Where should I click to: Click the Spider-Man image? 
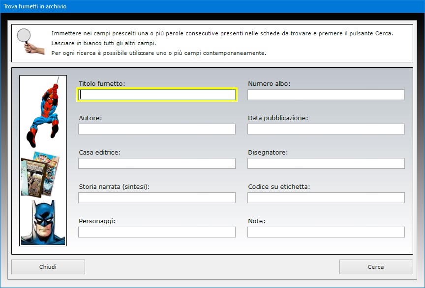43,112
